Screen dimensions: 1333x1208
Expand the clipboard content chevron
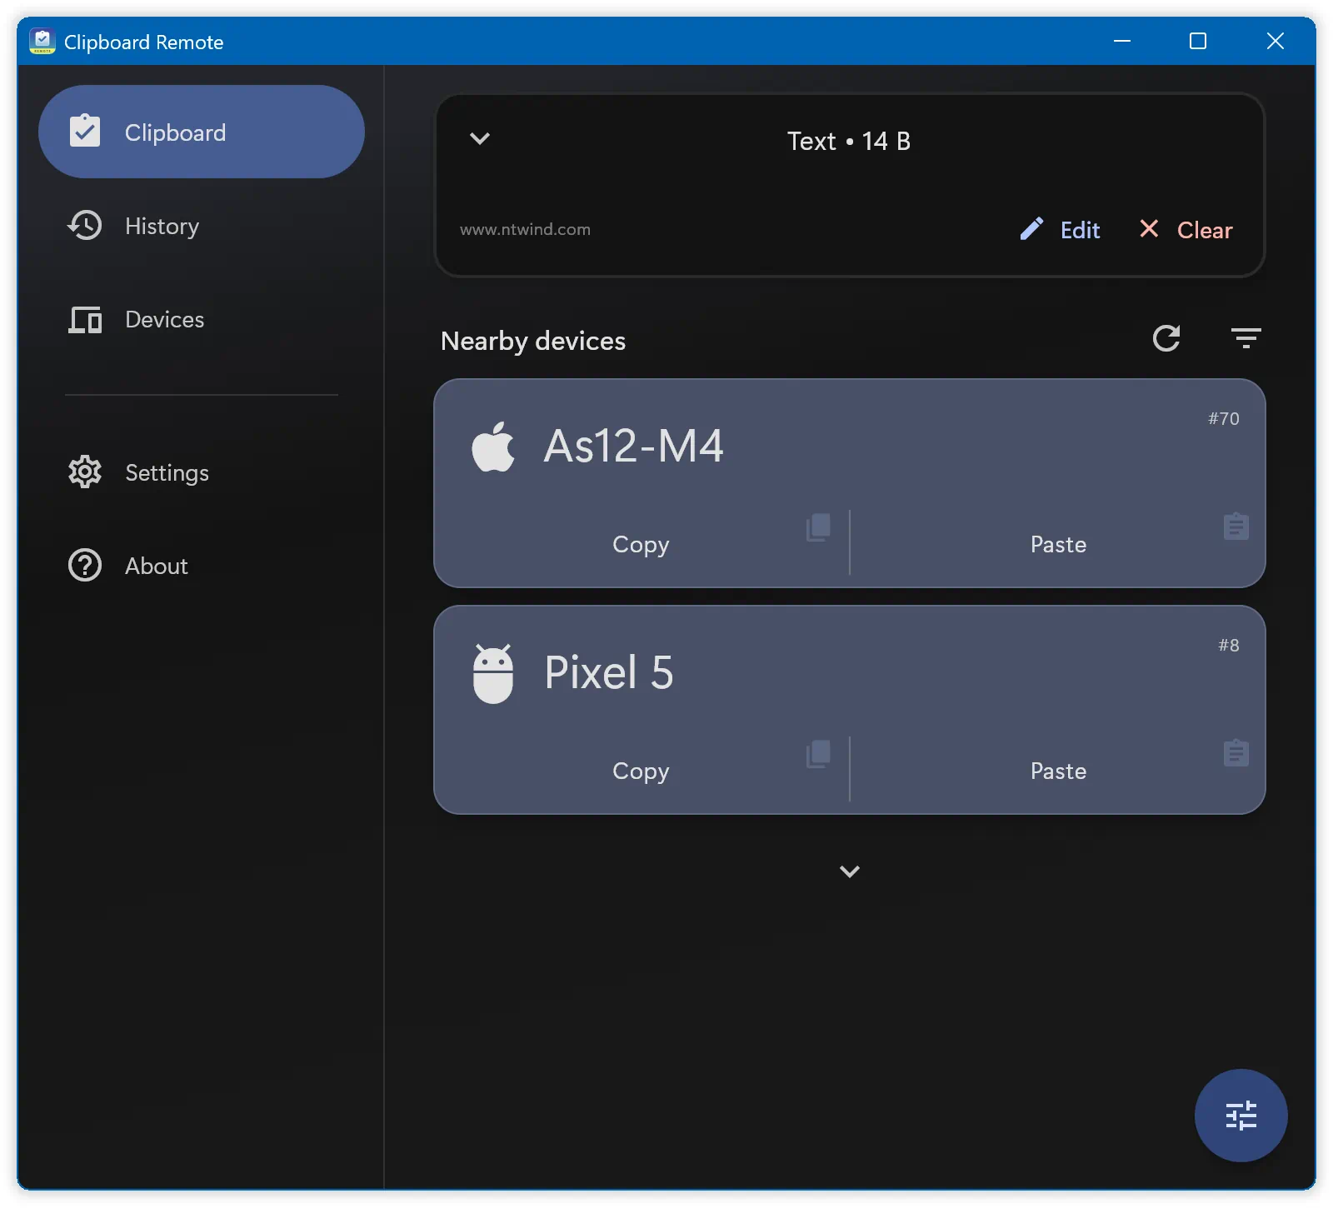tap(480, 138)
